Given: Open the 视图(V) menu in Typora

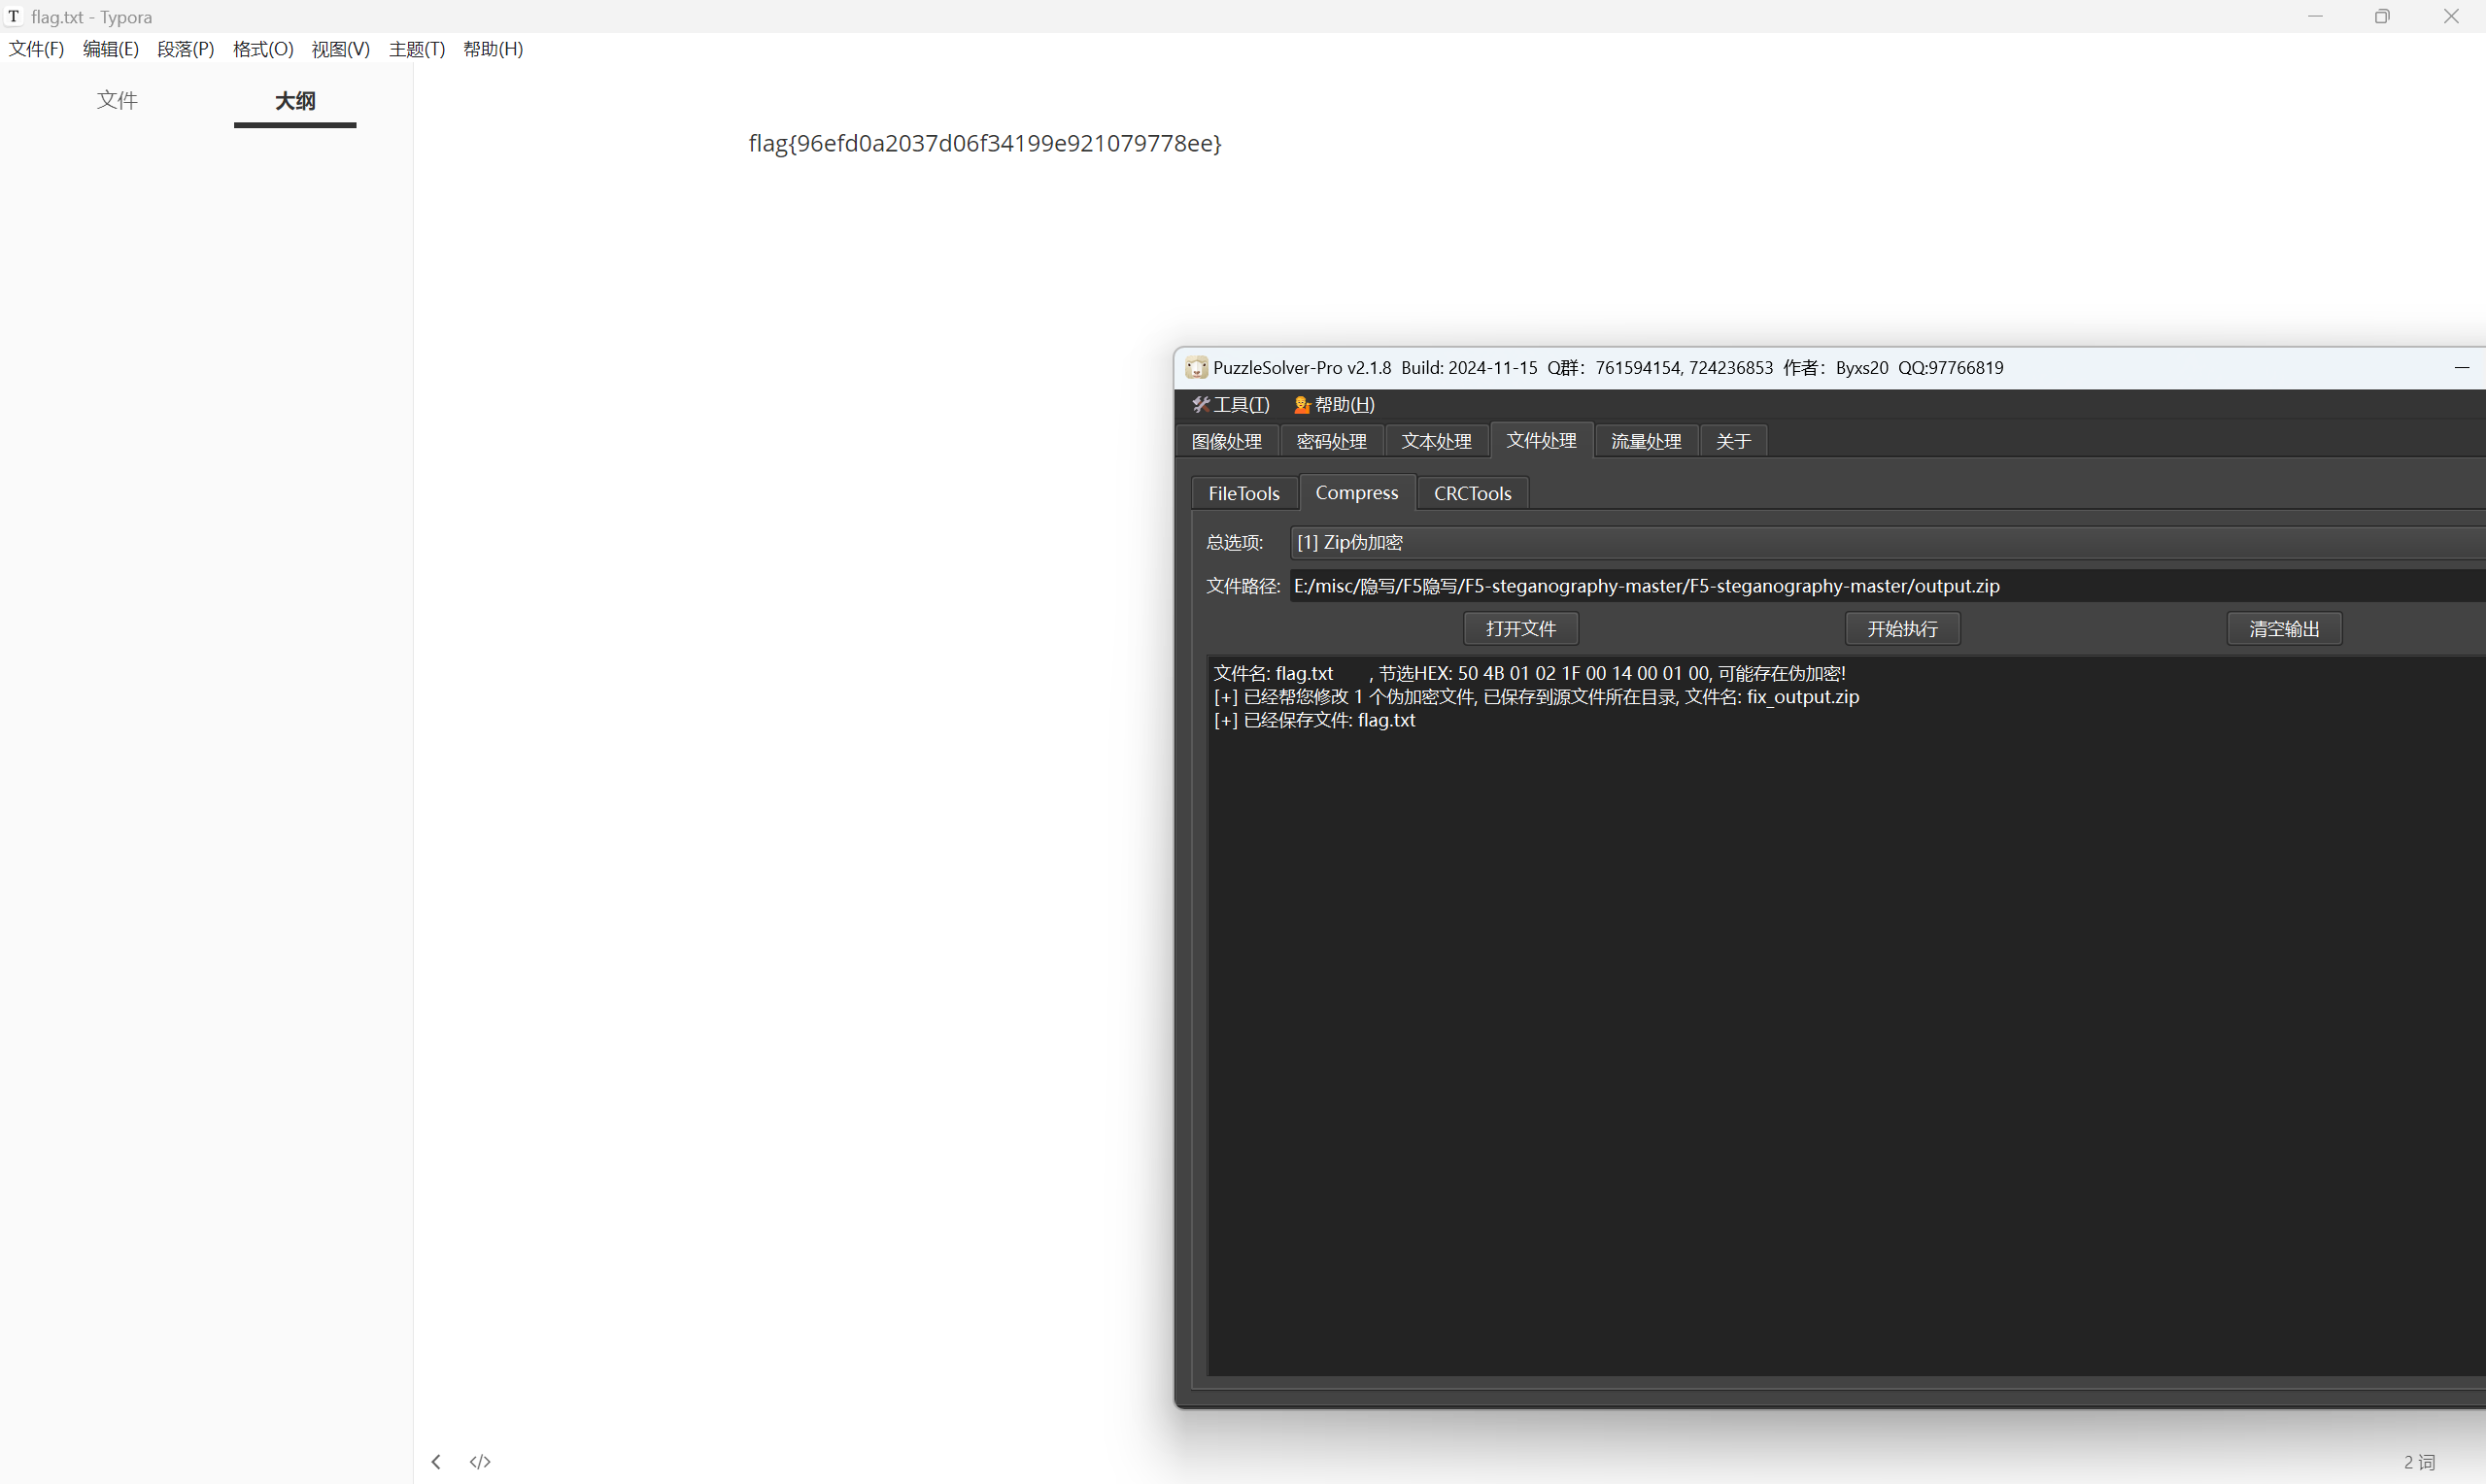Looking at the screenshot, I should (340, 49).
